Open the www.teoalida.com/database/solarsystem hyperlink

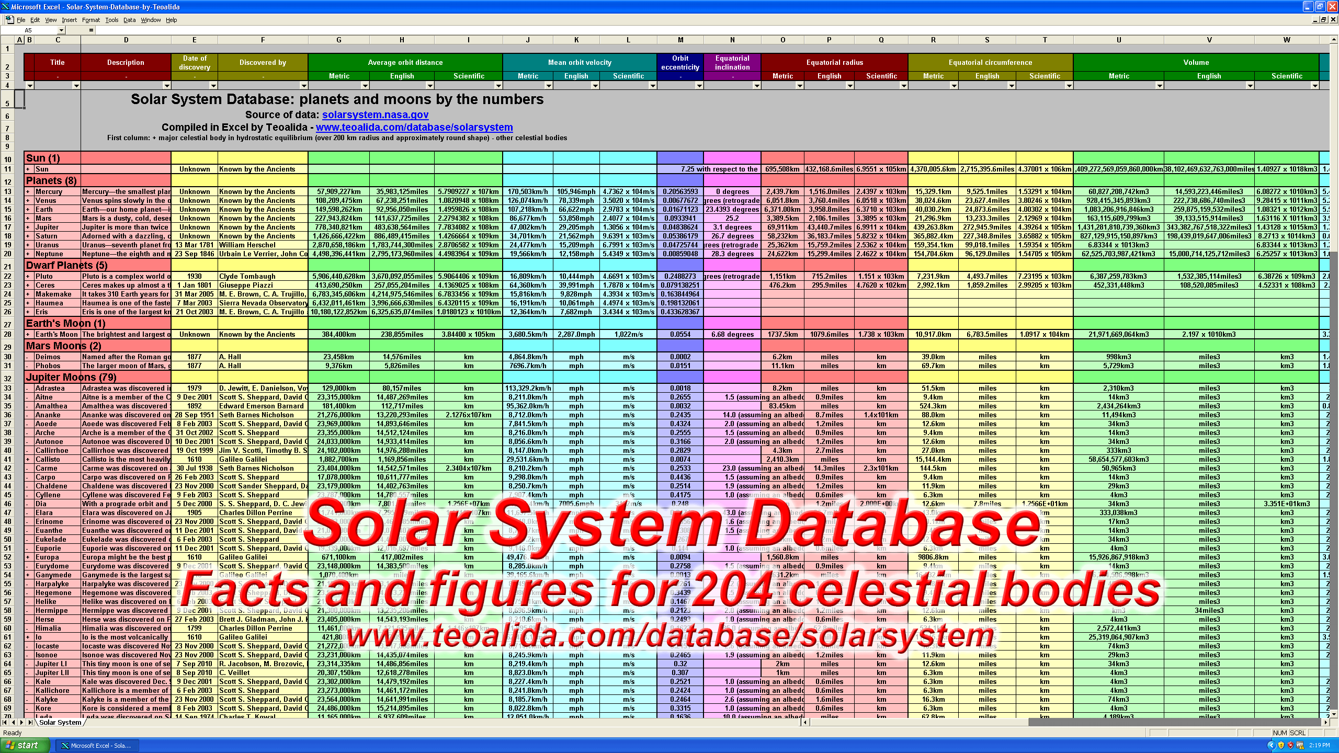414,127
